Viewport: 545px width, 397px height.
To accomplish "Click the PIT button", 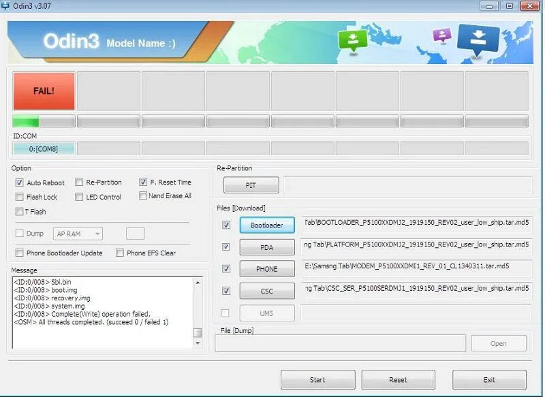I will 251,185.
